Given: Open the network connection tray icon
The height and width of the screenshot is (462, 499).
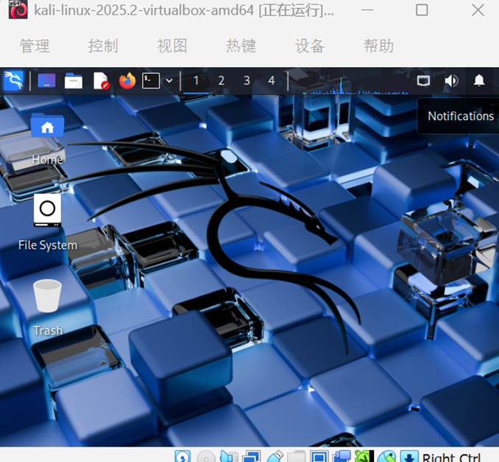Looking at the screenshot, I should [x=423, y=80].
